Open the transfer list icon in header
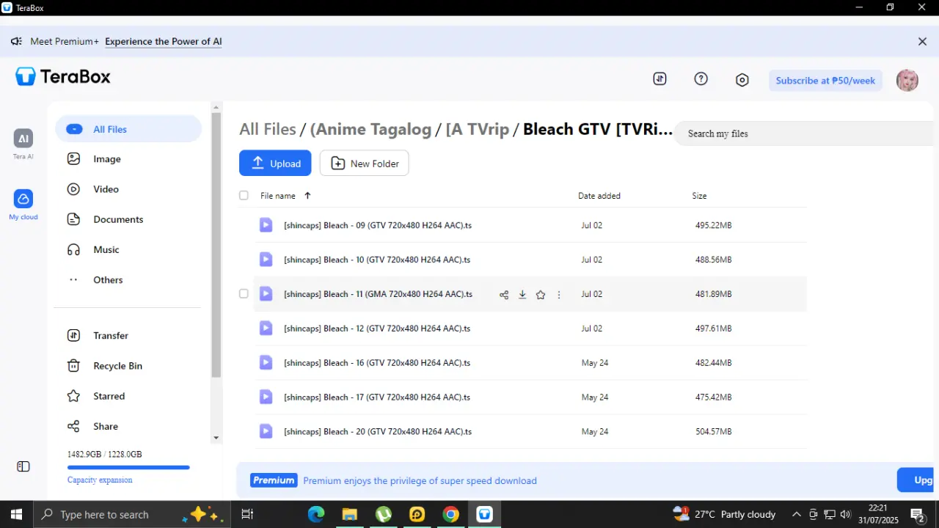Image resolution: width=939 pixels, height=528 pixels. (660, 79)
